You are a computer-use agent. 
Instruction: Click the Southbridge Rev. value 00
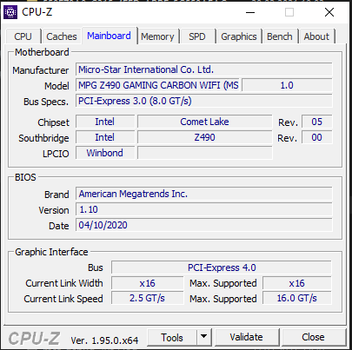[x=317, y=137]
